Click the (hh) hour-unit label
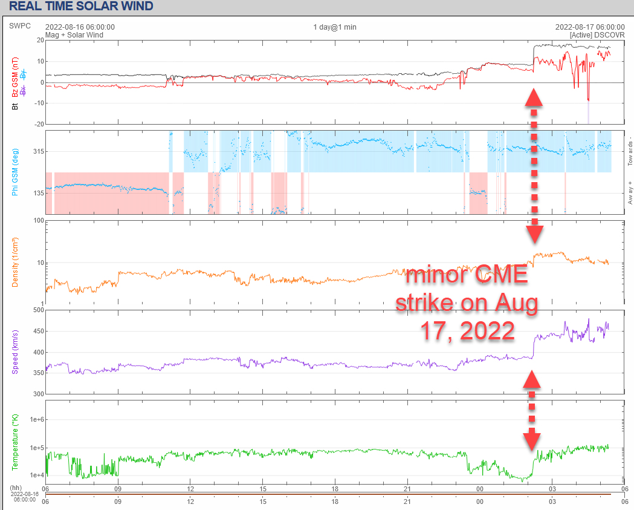634x510 pixels. tap(16, 488)
